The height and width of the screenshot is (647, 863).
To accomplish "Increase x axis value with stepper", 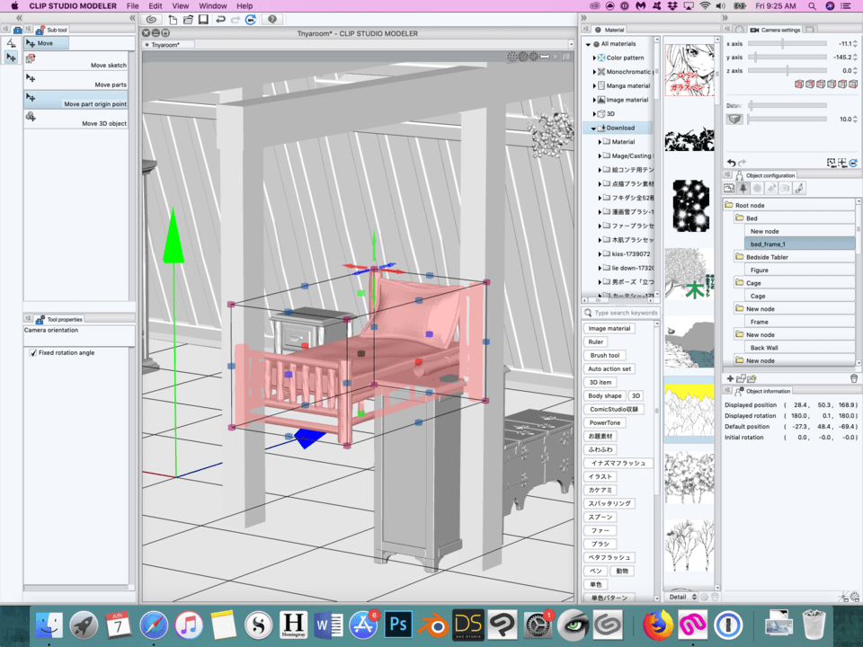I will [855, 41].
